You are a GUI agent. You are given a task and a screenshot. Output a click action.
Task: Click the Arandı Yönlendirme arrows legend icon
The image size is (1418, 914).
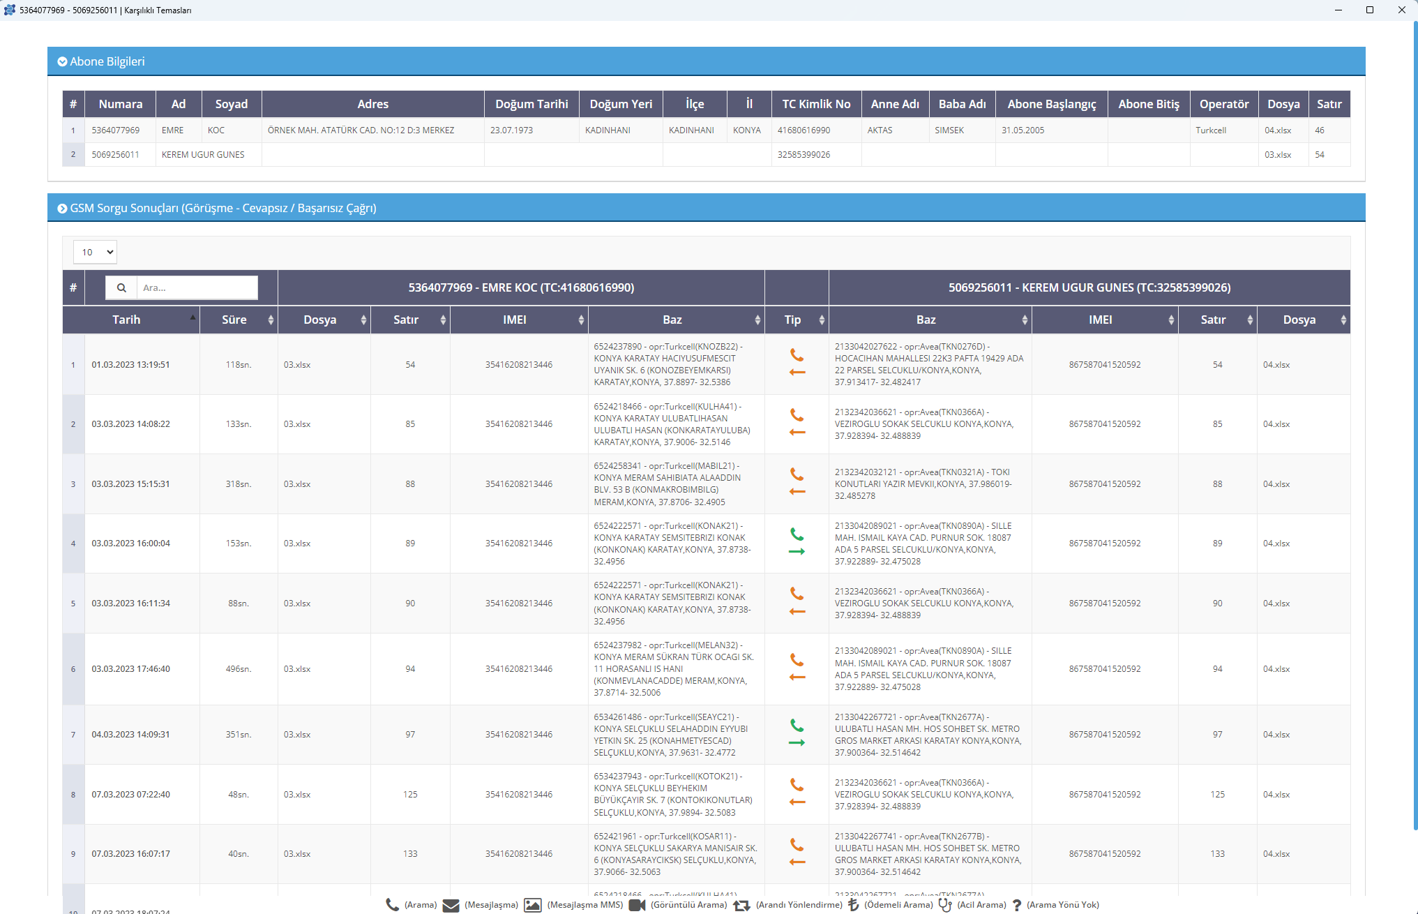click(x=741, y=905)
